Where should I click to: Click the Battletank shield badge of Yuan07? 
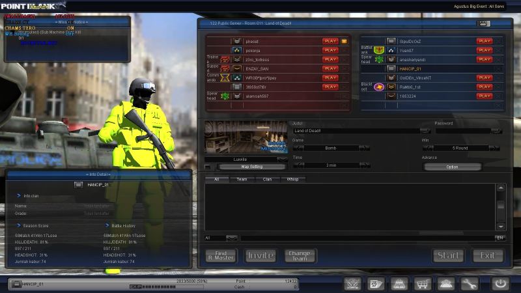tap(379, 50)
